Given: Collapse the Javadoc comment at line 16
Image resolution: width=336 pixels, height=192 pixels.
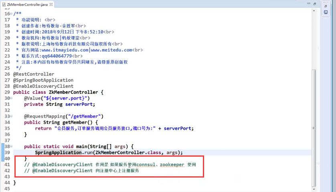Looking at the screenshot, I should 11,14.
